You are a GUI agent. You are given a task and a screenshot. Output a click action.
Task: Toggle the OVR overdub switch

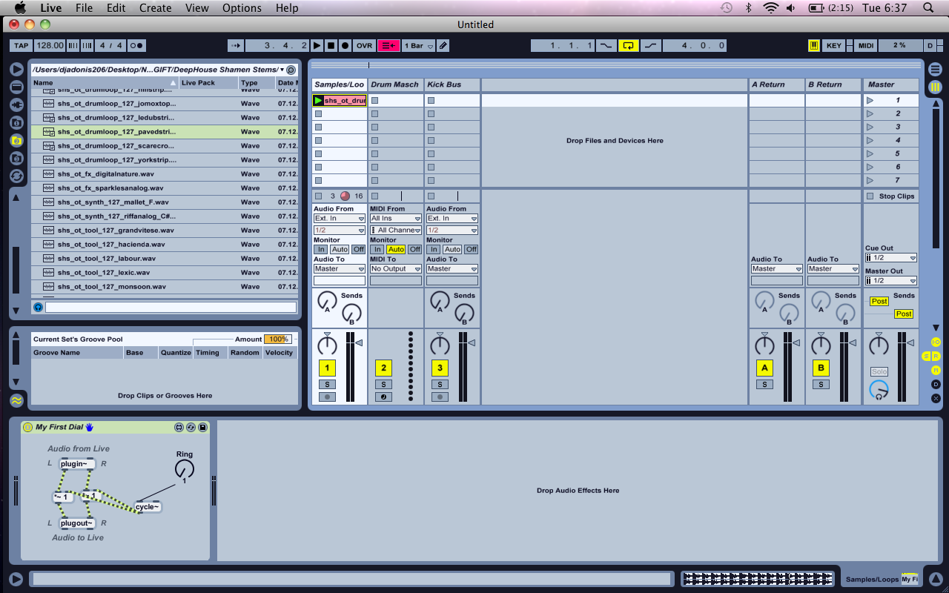click(x=364, y=45)
